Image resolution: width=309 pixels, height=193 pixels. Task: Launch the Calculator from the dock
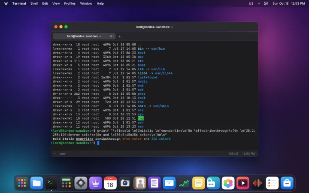click(x=66, y=183)
